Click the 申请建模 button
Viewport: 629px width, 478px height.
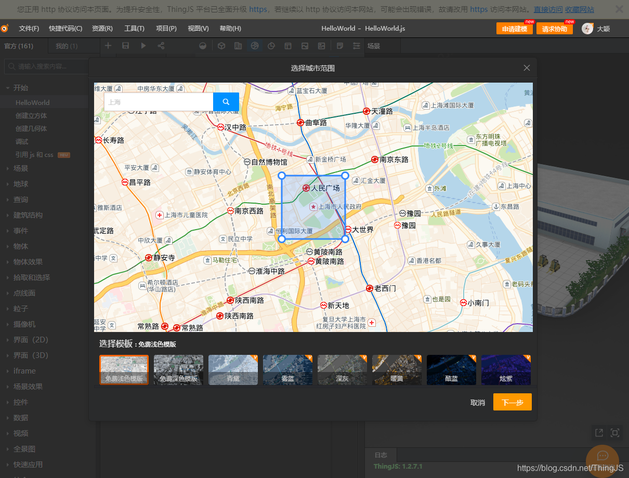[515, 29]
